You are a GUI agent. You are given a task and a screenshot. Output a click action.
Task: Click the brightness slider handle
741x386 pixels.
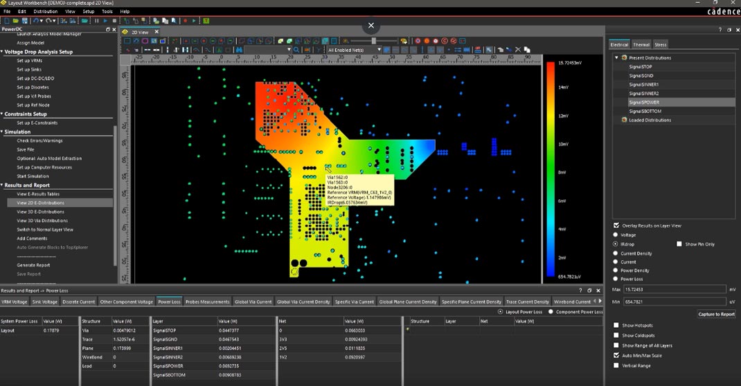tap(374, 41)
